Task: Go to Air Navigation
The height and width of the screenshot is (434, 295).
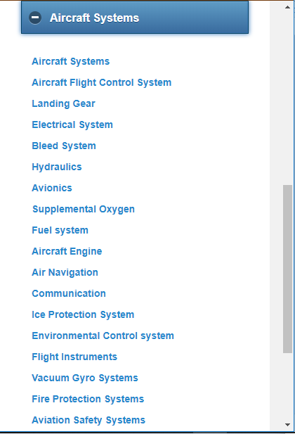Action: pyautogui.click(x=65, y=272)
